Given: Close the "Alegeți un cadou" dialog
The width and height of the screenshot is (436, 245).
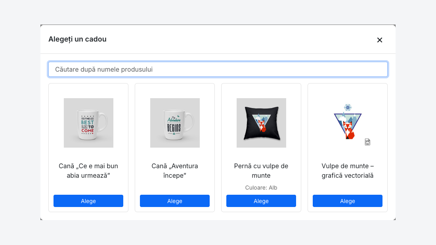Looking at the screenshot, I should point(380,40).
